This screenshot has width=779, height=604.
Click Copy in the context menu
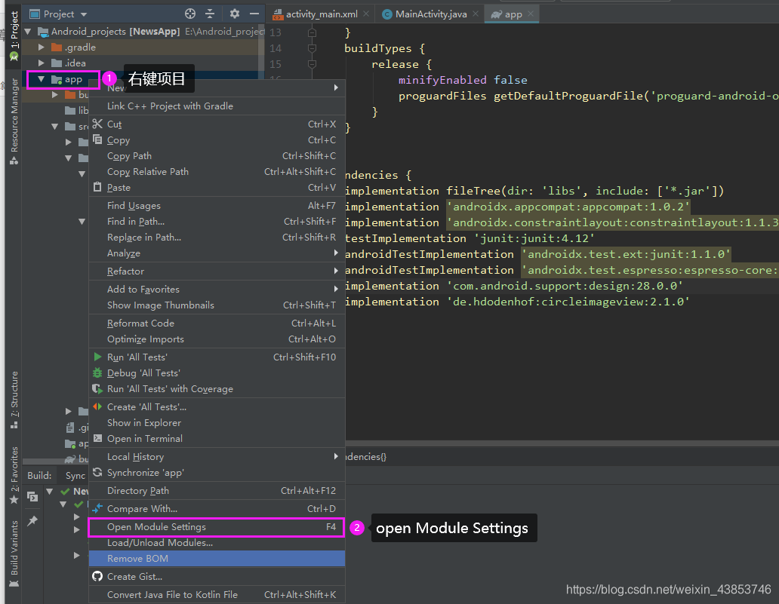point(217,140)
